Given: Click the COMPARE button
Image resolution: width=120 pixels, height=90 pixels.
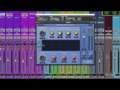Looking at the screenshot, I should click(57, 20).
